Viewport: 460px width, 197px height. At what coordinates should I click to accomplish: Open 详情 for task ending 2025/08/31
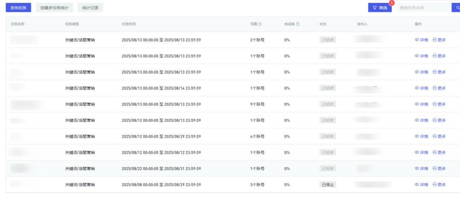coord(421,169)
